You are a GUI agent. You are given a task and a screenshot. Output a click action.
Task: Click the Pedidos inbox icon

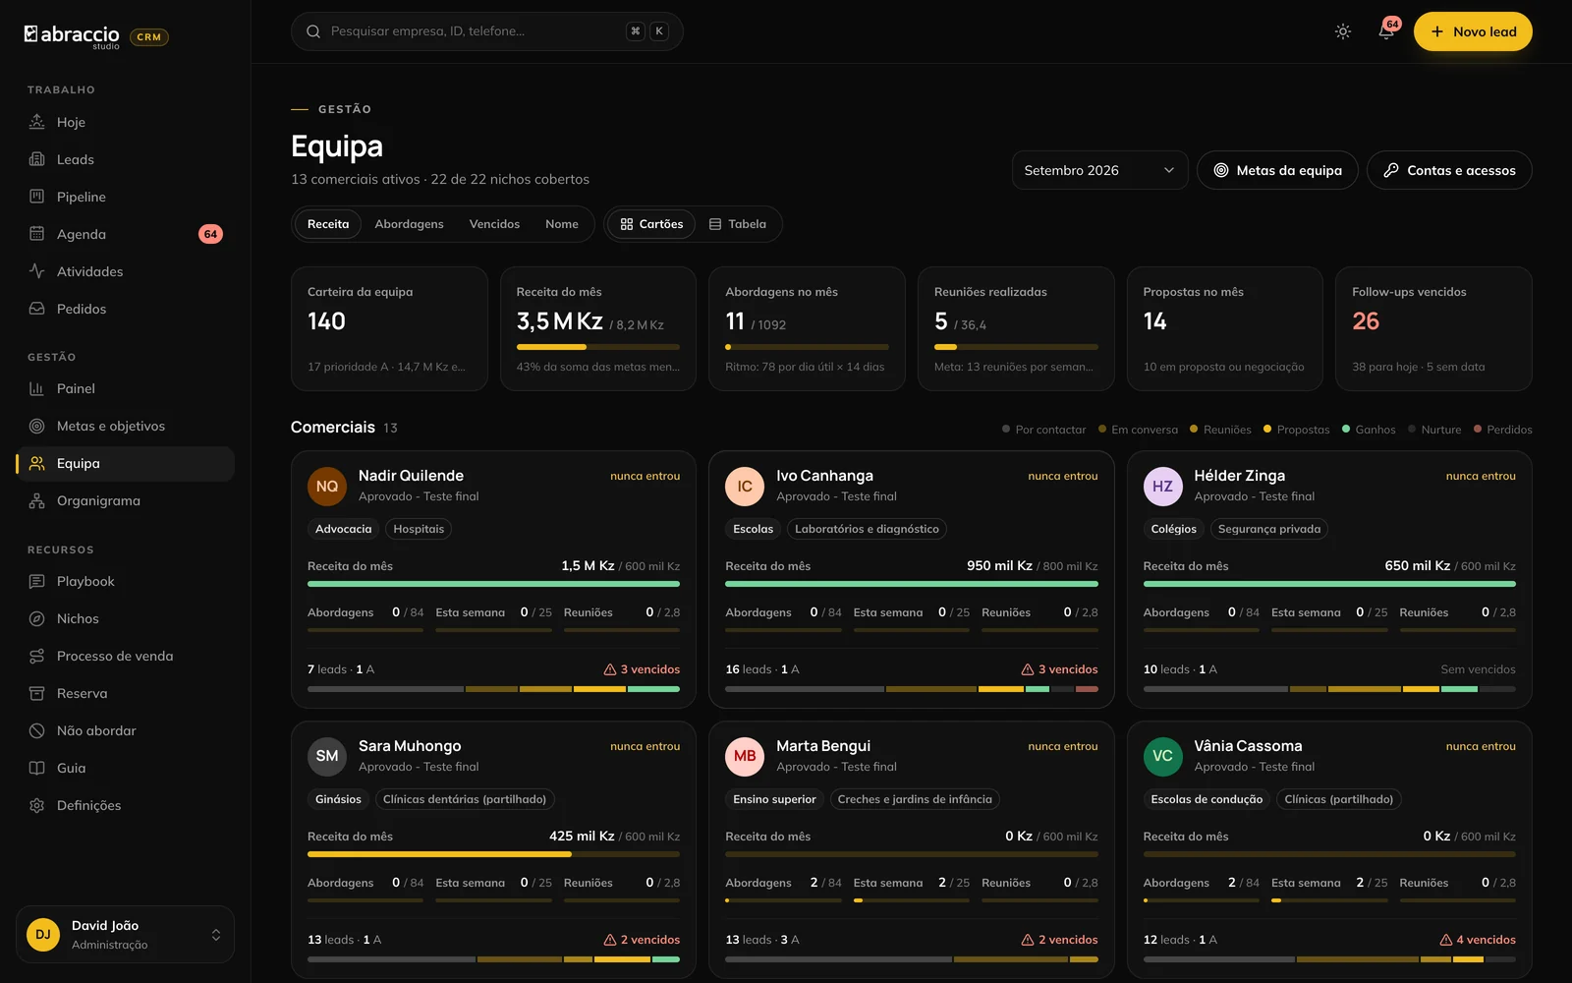coord(36,309)
